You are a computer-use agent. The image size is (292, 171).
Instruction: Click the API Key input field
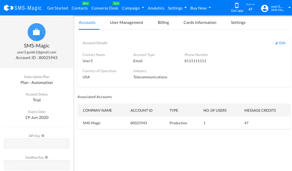[x=36, y=144]
